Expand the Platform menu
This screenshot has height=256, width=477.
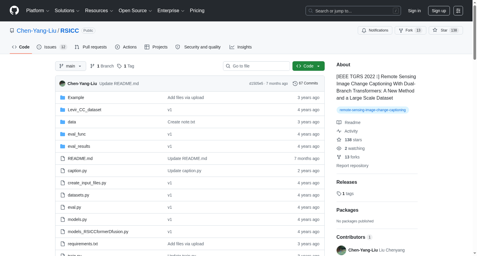[x=38, y=11]
